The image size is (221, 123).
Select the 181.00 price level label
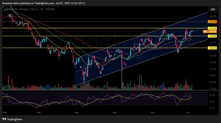point(213,28)
